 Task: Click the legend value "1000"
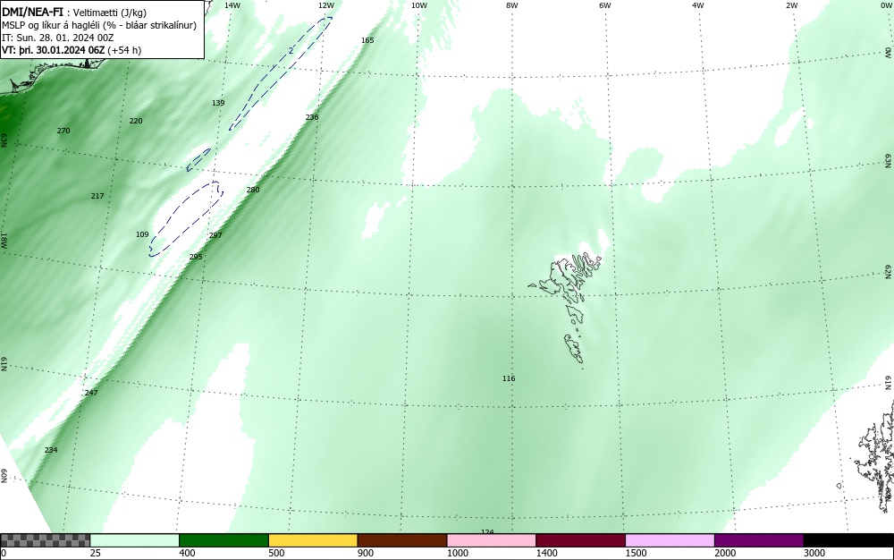point(457,553)
